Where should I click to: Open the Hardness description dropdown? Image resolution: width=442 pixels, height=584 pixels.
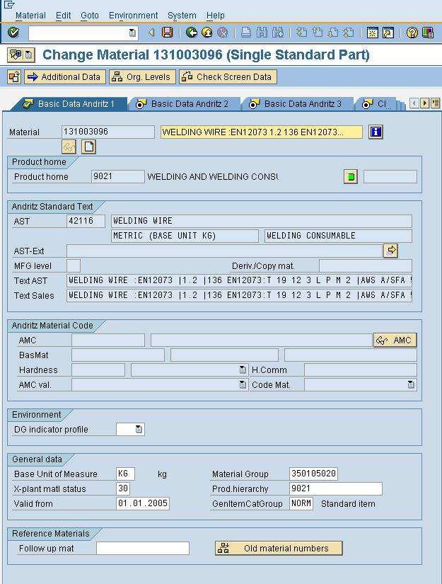(x=243, y=370)
